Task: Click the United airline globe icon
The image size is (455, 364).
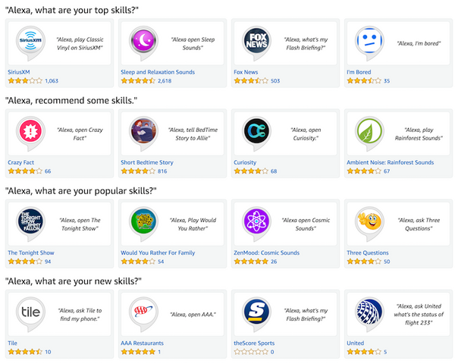Action: pos(368,311)
